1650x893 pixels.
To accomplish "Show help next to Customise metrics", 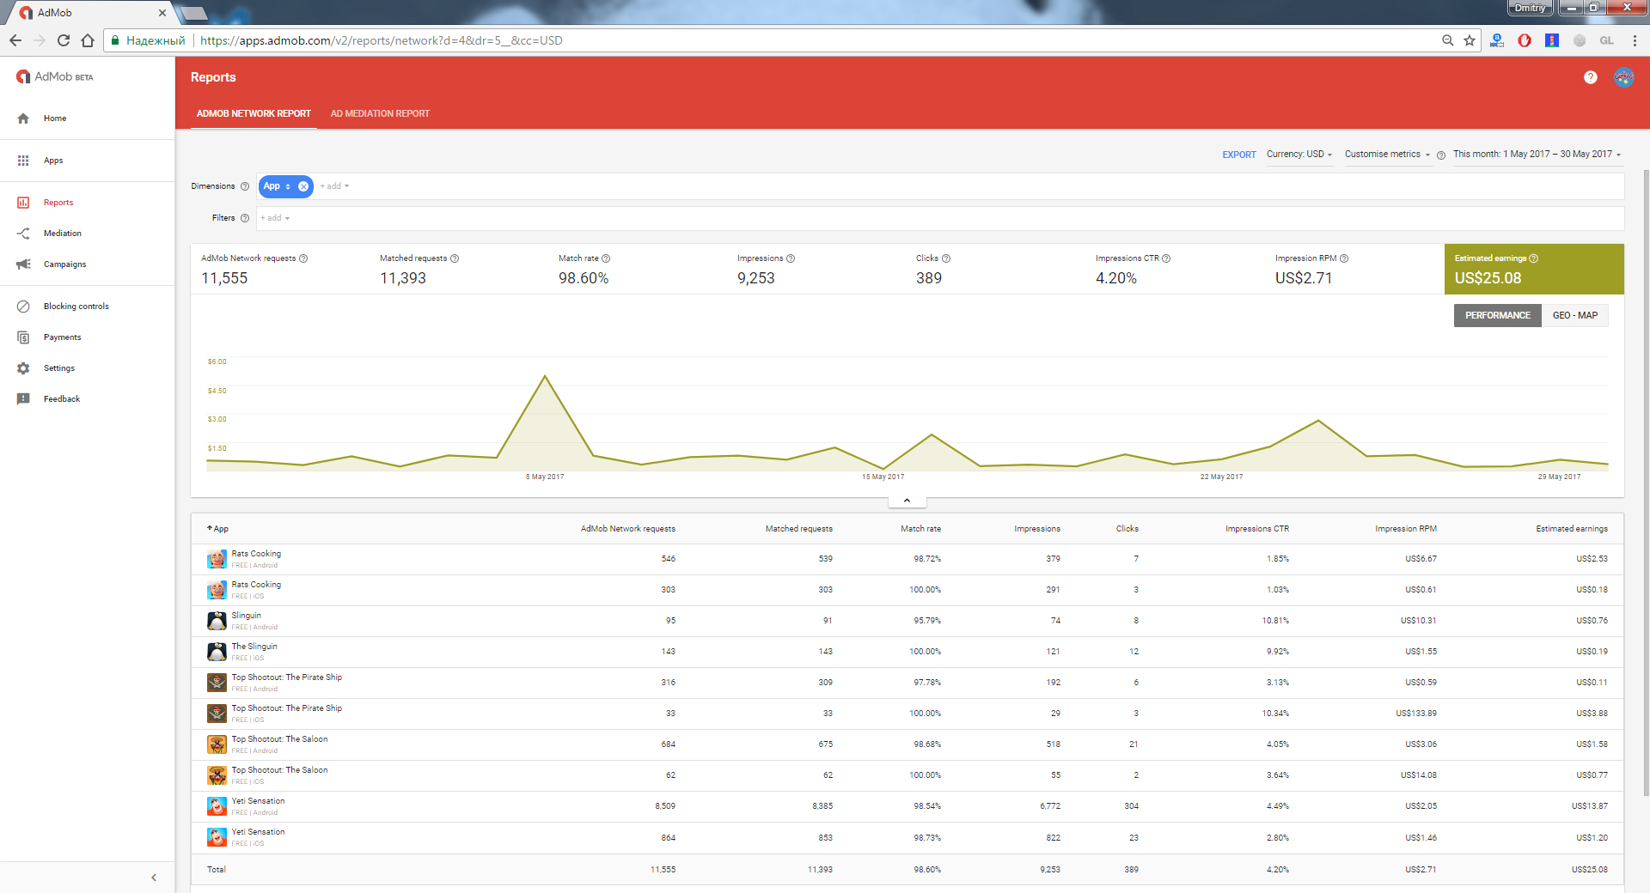I will point(1441,155).
